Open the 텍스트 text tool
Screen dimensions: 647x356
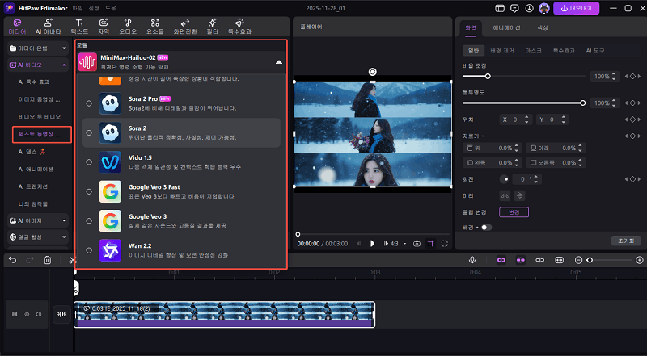tap(79, 27)
